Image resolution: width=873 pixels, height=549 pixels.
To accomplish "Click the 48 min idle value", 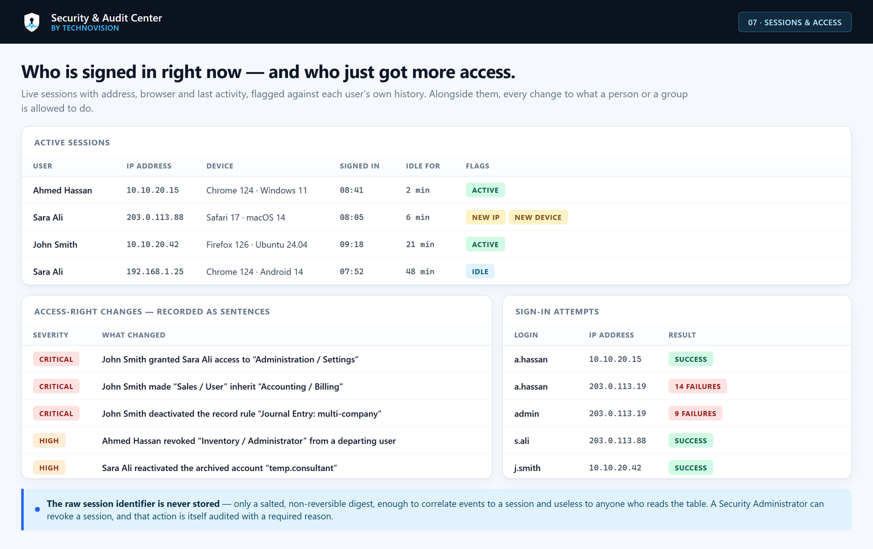I will click(420, 272).
